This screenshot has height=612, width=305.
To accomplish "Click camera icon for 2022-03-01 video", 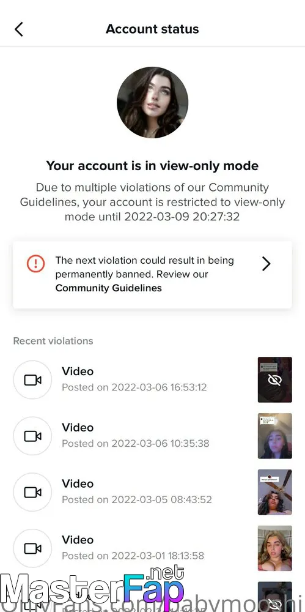I will tap(32, 548).
